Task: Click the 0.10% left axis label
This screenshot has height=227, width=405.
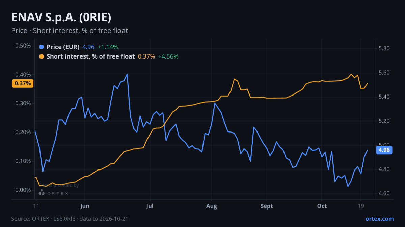Action: pos(23,161)
